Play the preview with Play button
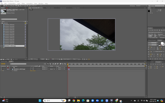 [x=153, y=30]
